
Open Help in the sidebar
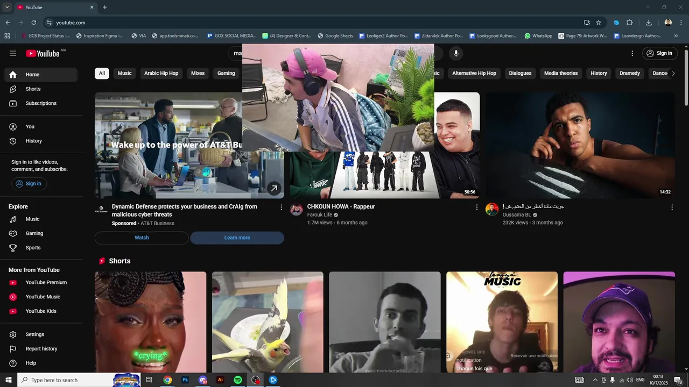pyautogui.click(x=41, y=363)
